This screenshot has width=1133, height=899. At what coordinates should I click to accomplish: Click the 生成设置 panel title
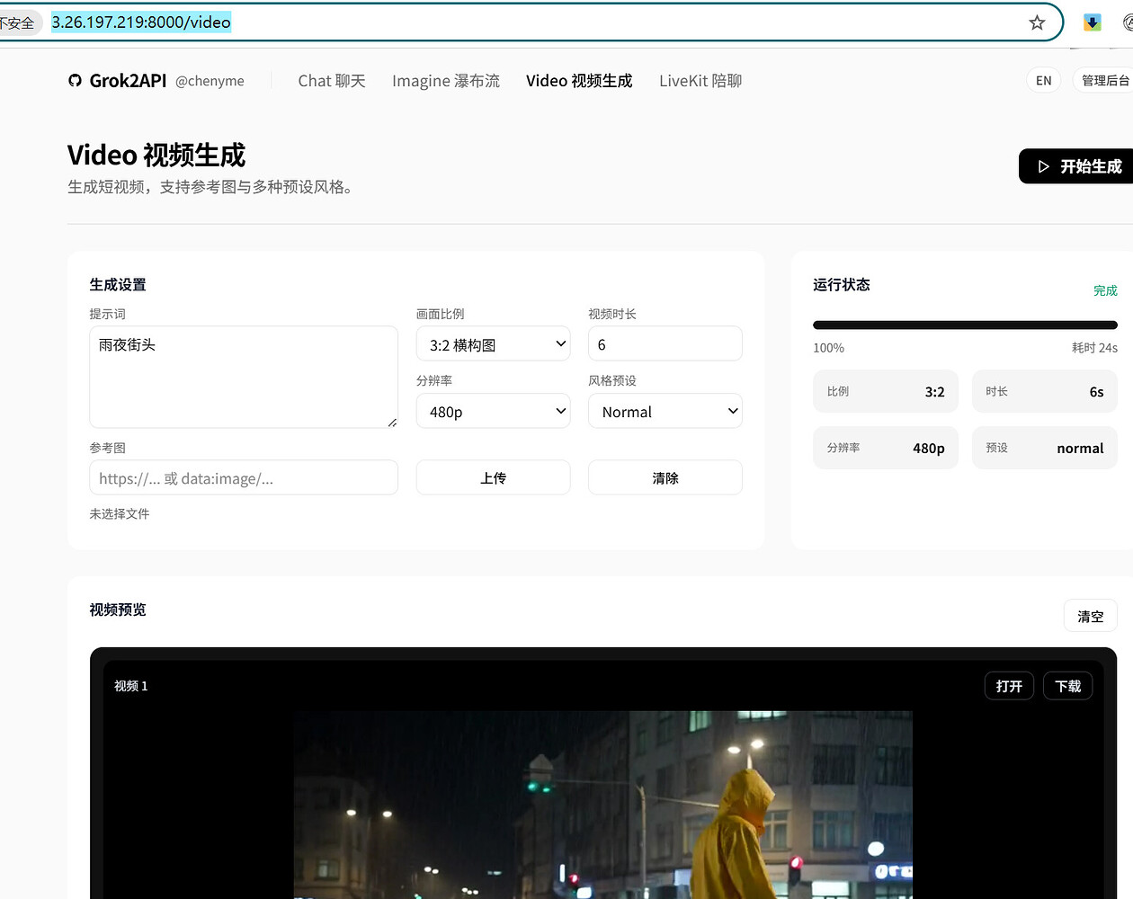pos(118,284)
